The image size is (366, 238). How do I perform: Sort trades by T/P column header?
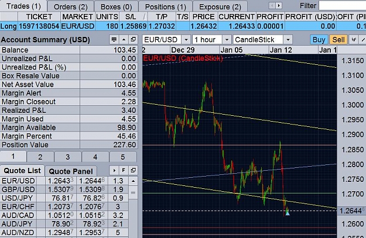162,17
